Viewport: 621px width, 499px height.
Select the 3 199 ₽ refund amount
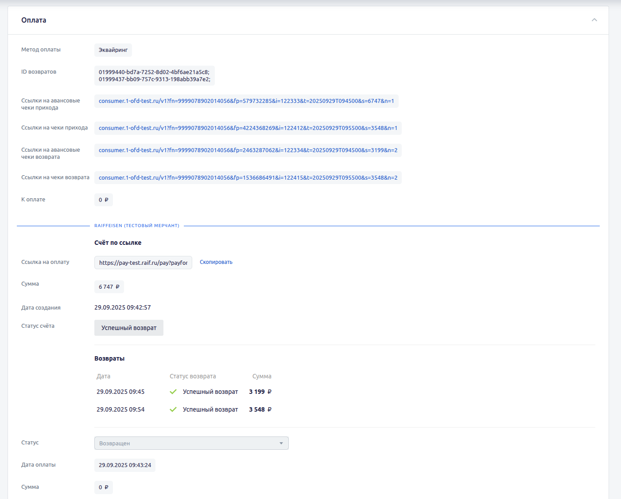[260, 392]
